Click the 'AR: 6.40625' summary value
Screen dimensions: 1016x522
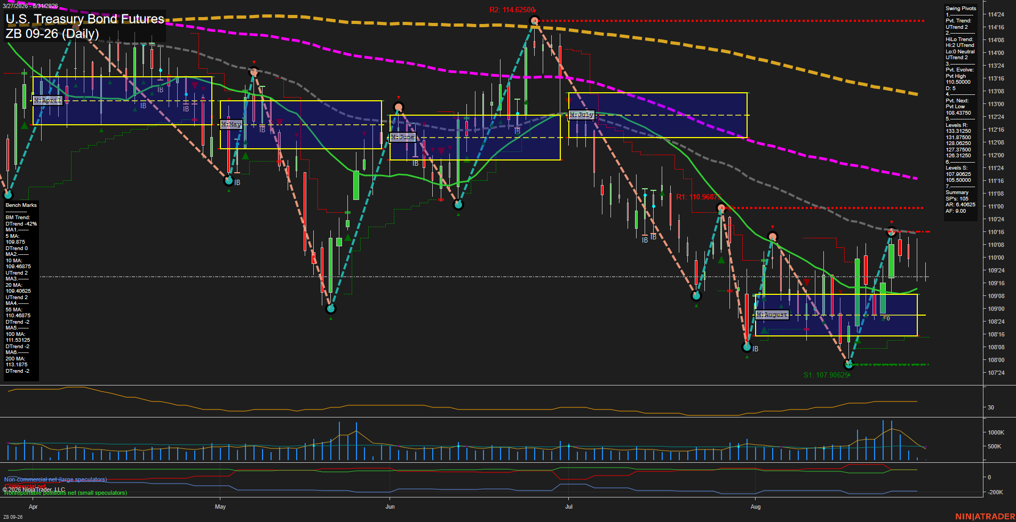pyautogui.click(x=960, y=205)
